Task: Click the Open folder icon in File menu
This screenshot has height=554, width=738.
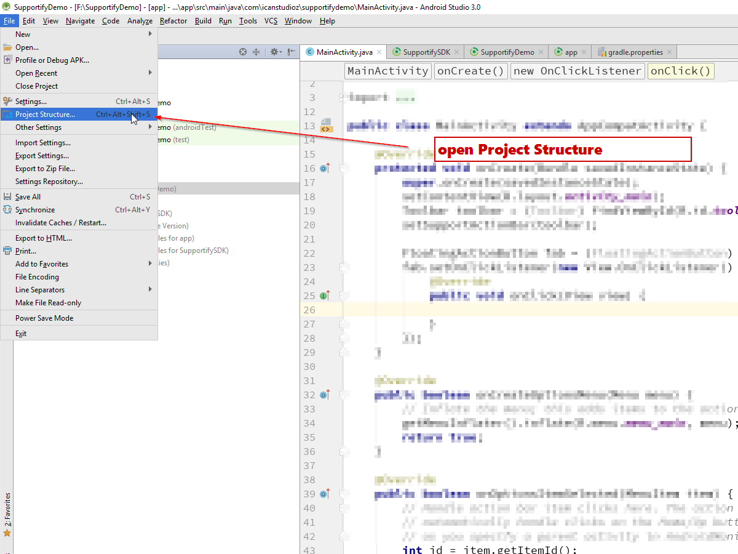Action: (8, 47)
